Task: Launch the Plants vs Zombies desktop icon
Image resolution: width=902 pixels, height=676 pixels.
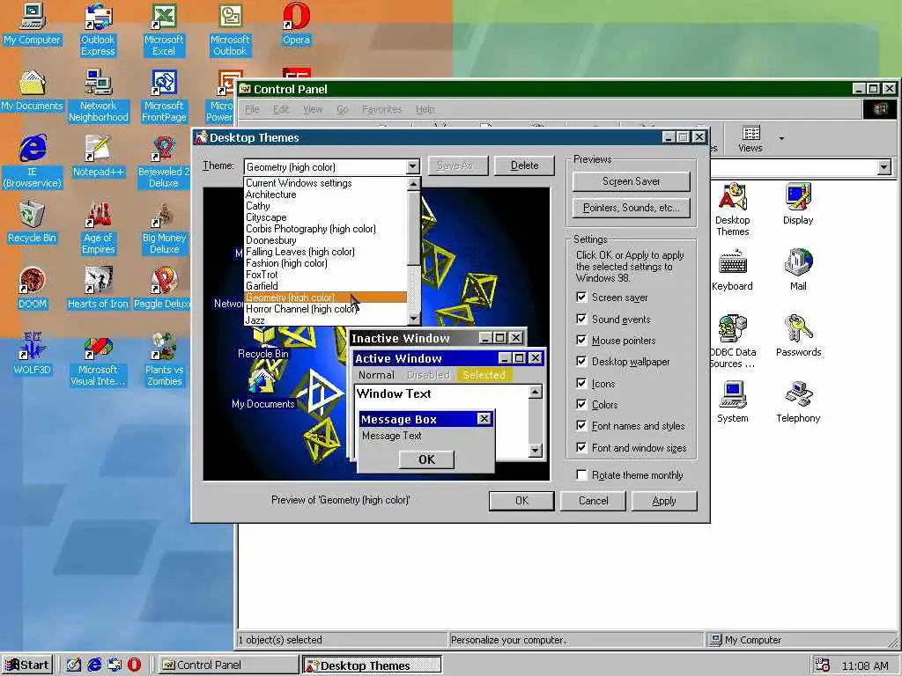Action: (x=164, y=359)
